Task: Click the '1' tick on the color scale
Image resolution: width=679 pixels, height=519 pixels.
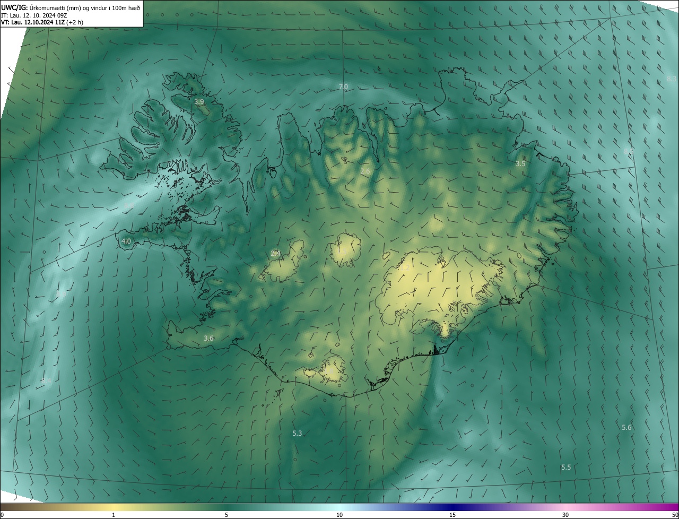Action: tap(114, 515)
